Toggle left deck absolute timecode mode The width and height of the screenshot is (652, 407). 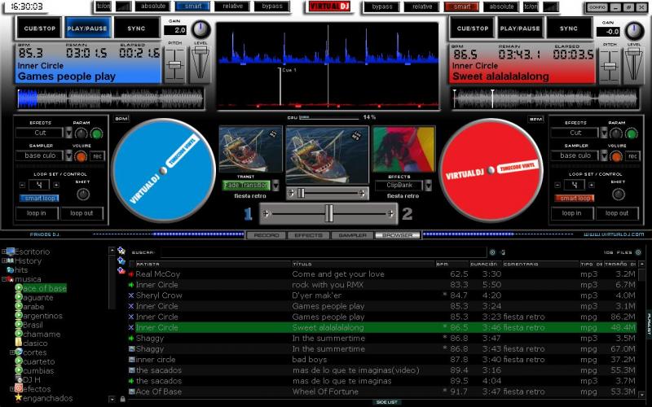tap(153, 7)
